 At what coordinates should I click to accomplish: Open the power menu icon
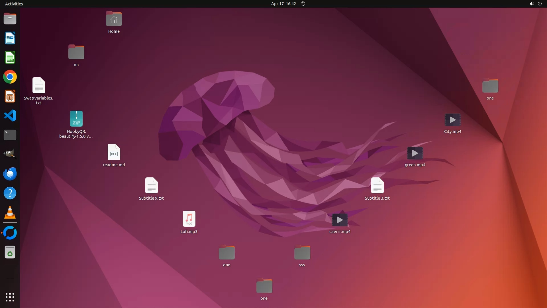(540, 4)
